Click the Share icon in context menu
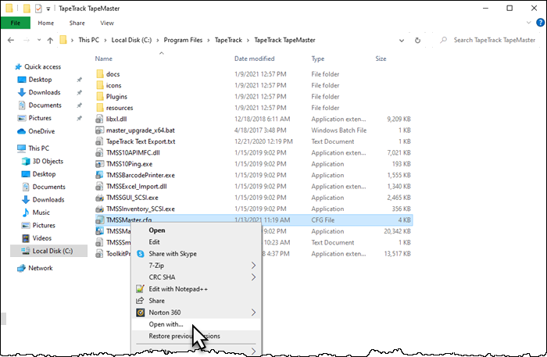 140,301
